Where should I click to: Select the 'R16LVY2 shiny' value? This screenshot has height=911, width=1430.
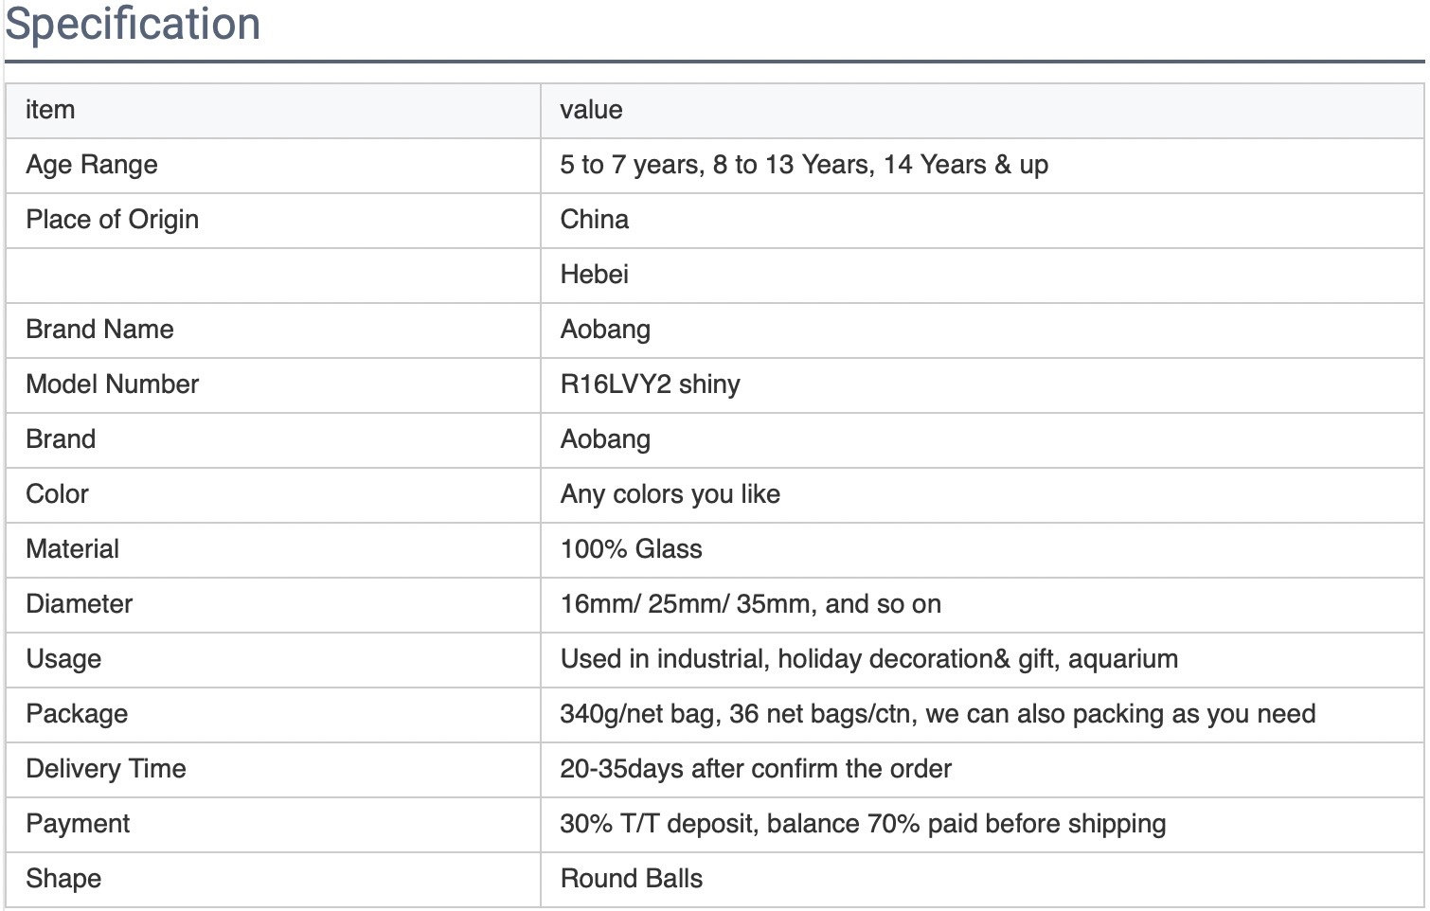tap(651, 385)
